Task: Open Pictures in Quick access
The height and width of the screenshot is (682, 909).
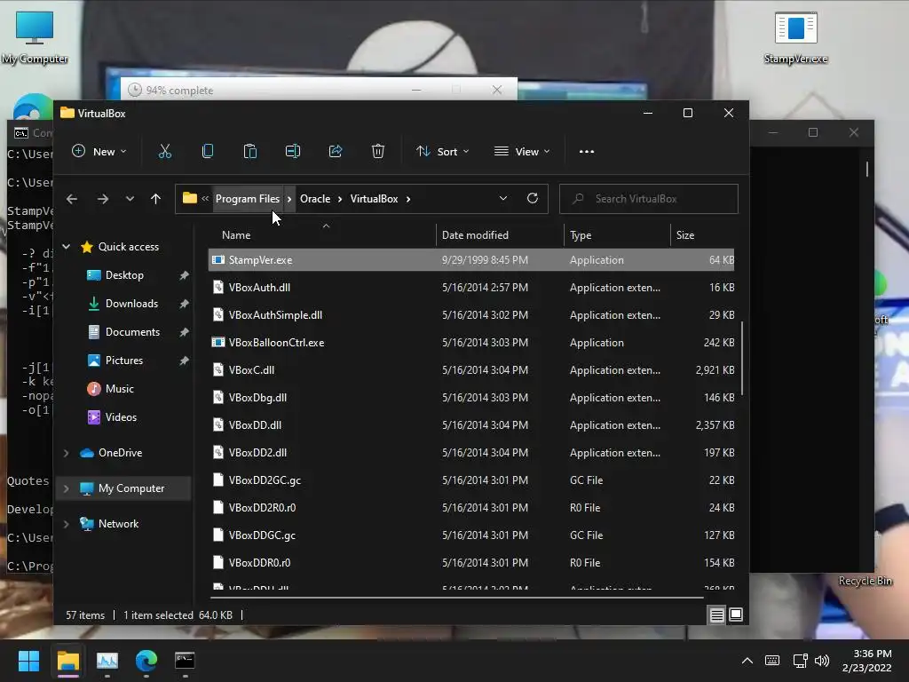Action: tap(124, 361)
